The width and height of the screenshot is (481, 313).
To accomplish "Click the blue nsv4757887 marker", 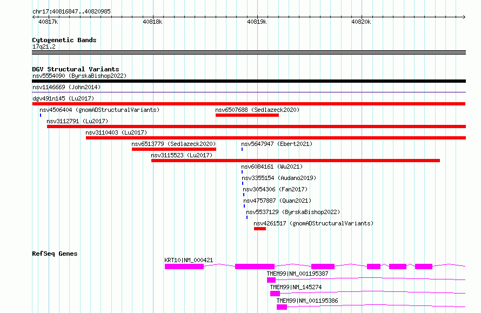I will click(x=244, y=206).
